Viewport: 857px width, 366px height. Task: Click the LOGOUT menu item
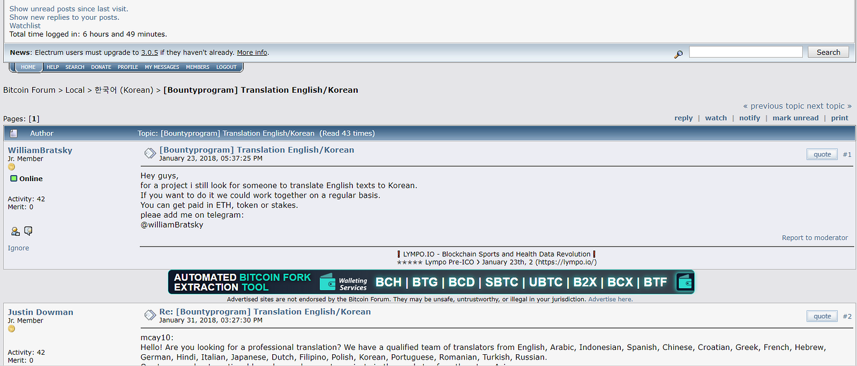coord(227,68)
